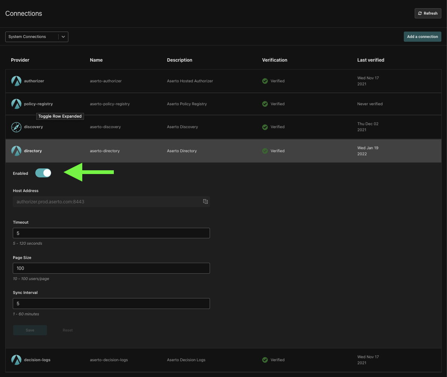Click the Add a connection button
Image resolution: width=447 pixels, height=377 pixels.
[423, 37]
